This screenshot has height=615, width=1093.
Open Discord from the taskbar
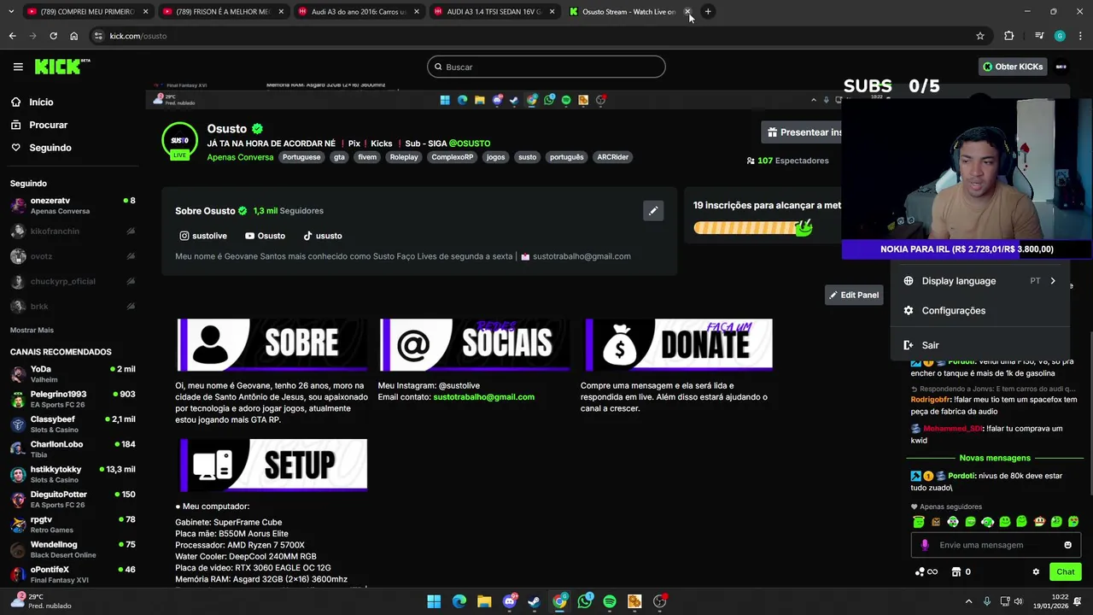click(510, 602)
